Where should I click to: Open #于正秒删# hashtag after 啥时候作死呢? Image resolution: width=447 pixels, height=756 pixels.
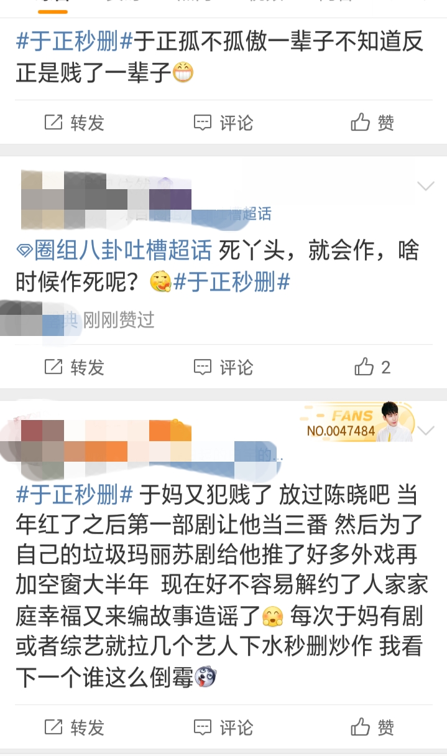pyautogui.click(x=232, y=283)
